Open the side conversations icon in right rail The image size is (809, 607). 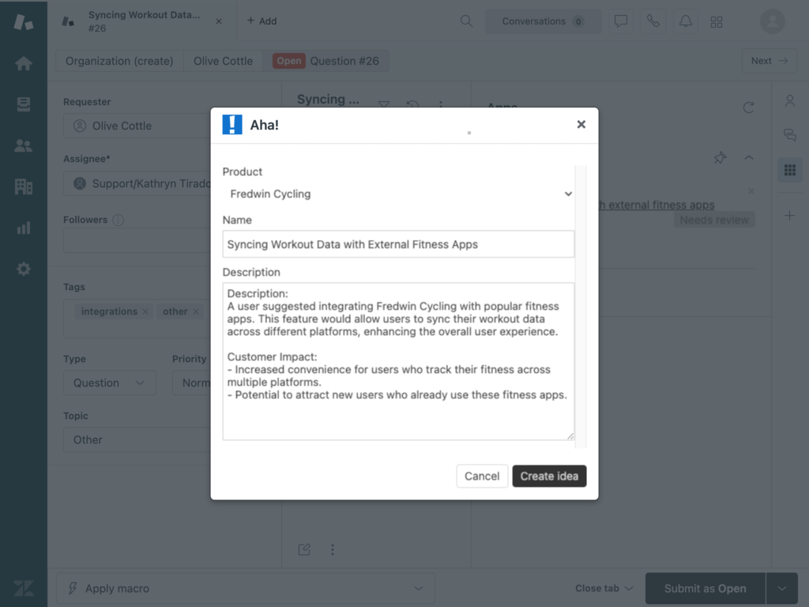(790, 134)
